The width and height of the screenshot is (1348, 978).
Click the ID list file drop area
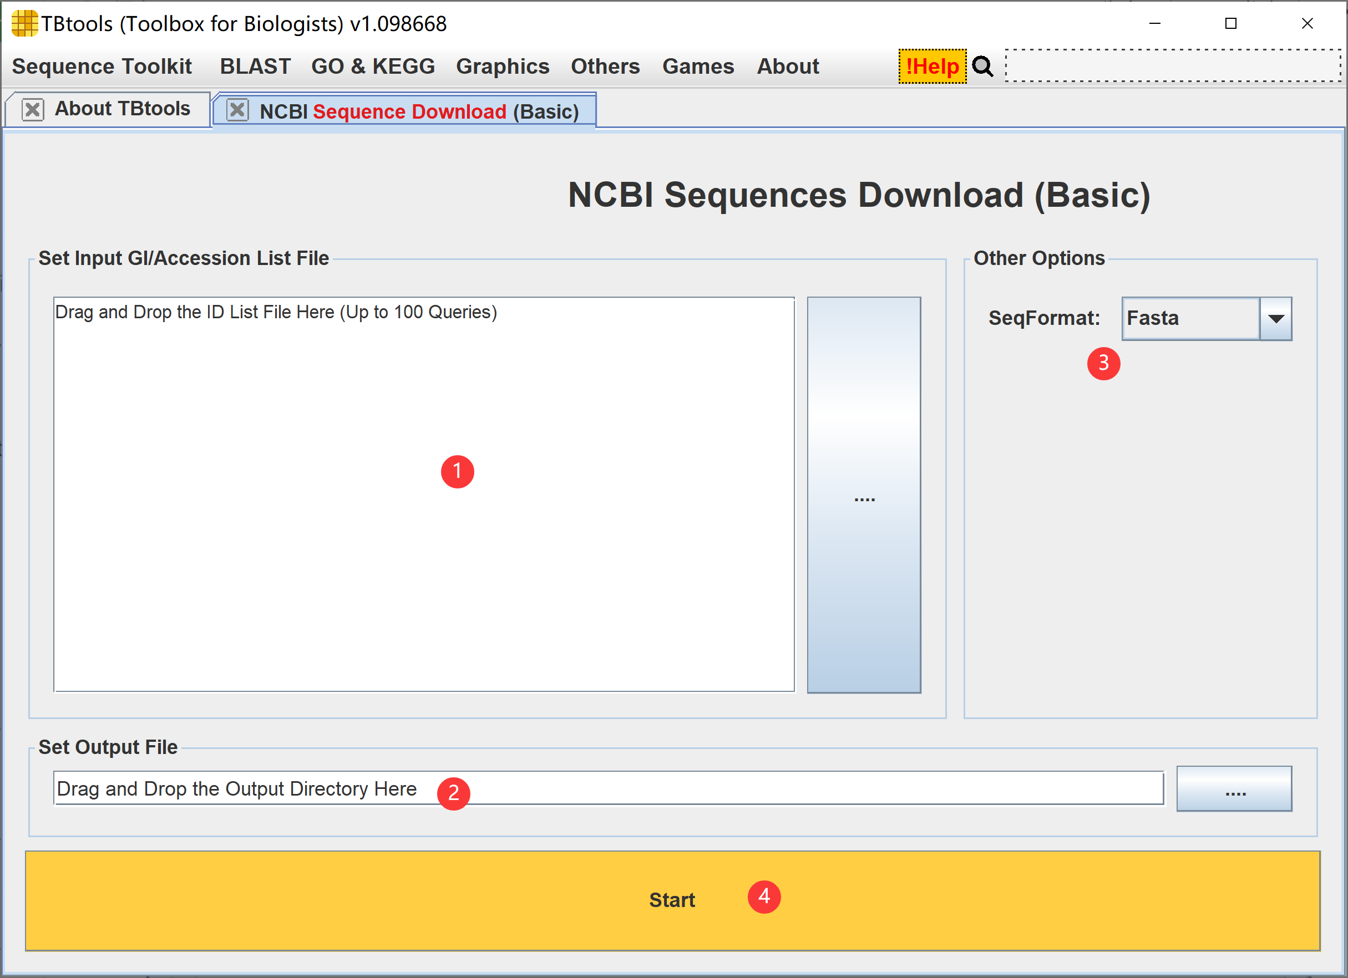(x=424, y=495)
